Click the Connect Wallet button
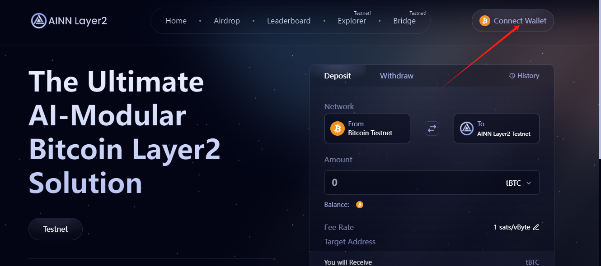The height and width of the screenshot is (266, 601). 513,21
